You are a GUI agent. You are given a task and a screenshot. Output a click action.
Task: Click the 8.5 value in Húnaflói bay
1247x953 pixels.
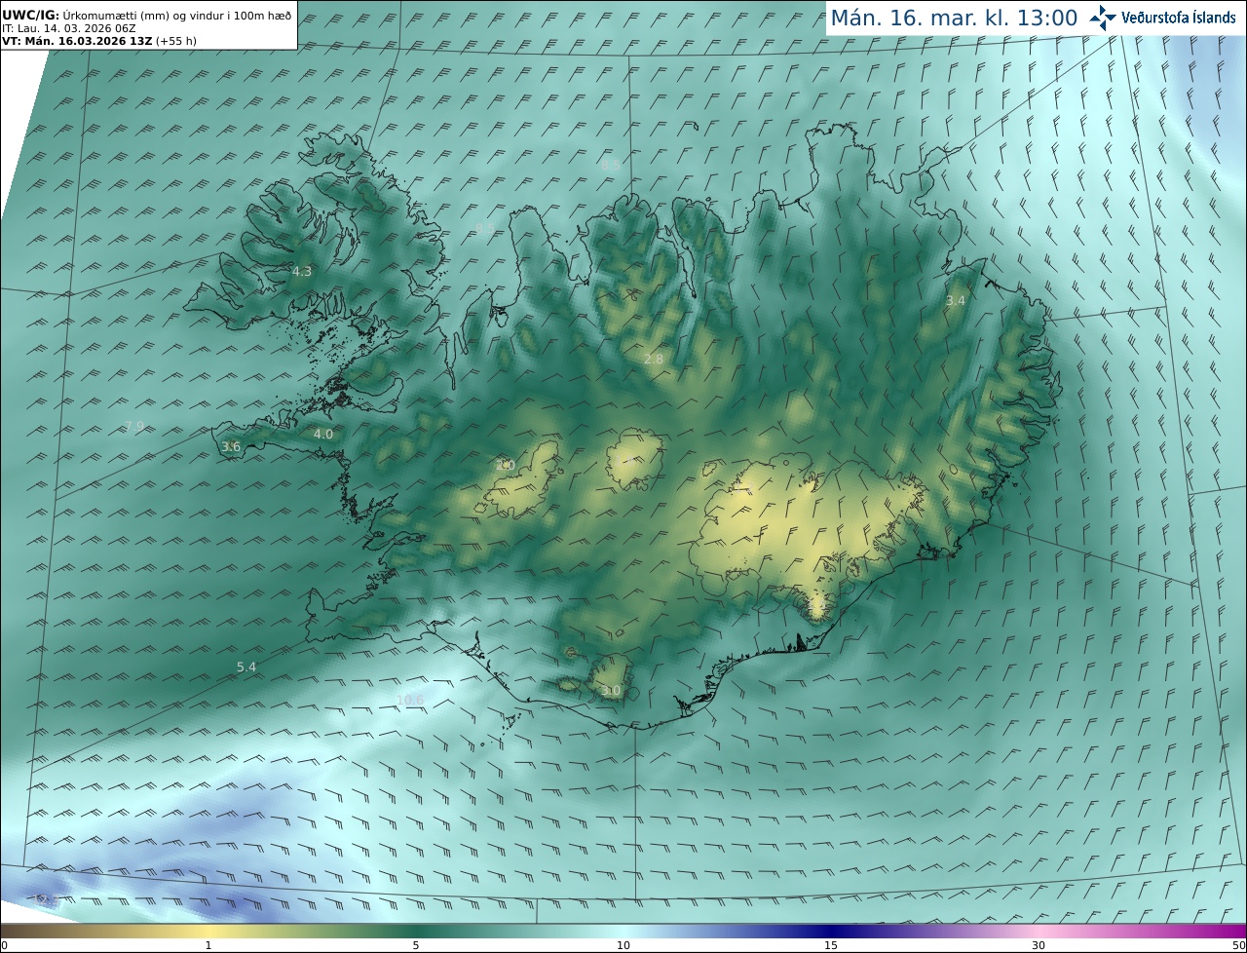[485, 229]
